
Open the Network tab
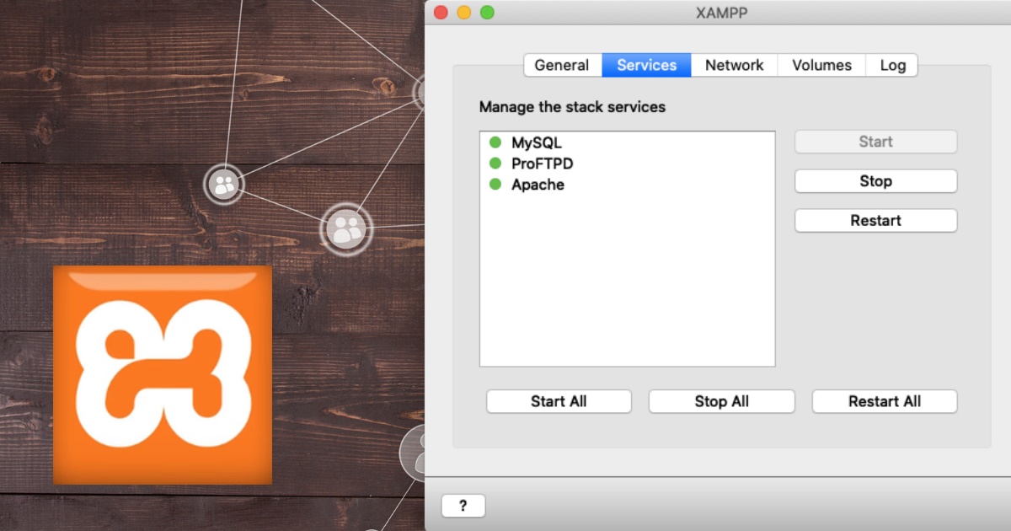pos(734,65)
